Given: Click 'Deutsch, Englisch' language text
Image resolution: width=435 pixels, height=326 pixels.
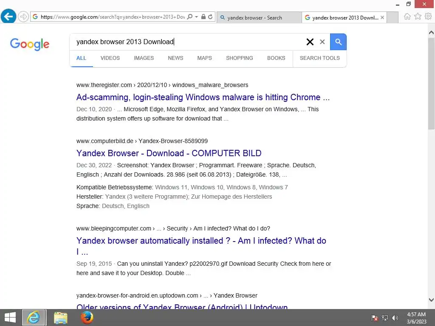Looking at the screenshot, I should [x=126, y=206].
